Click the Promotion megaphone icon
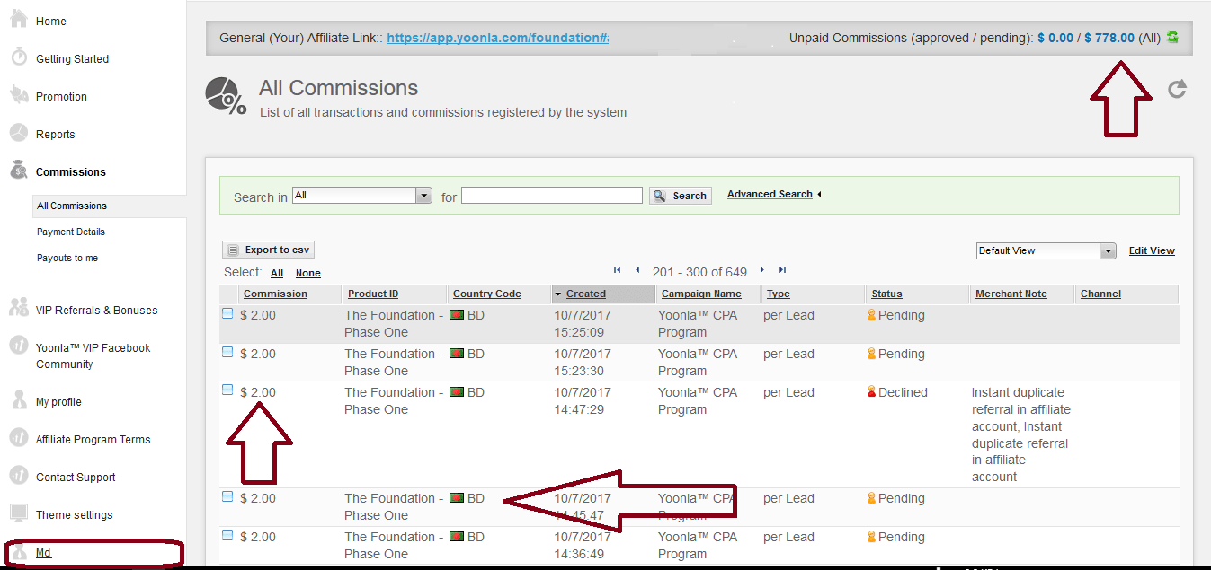Screen dimensions: 1211x570 click(18, 94)
